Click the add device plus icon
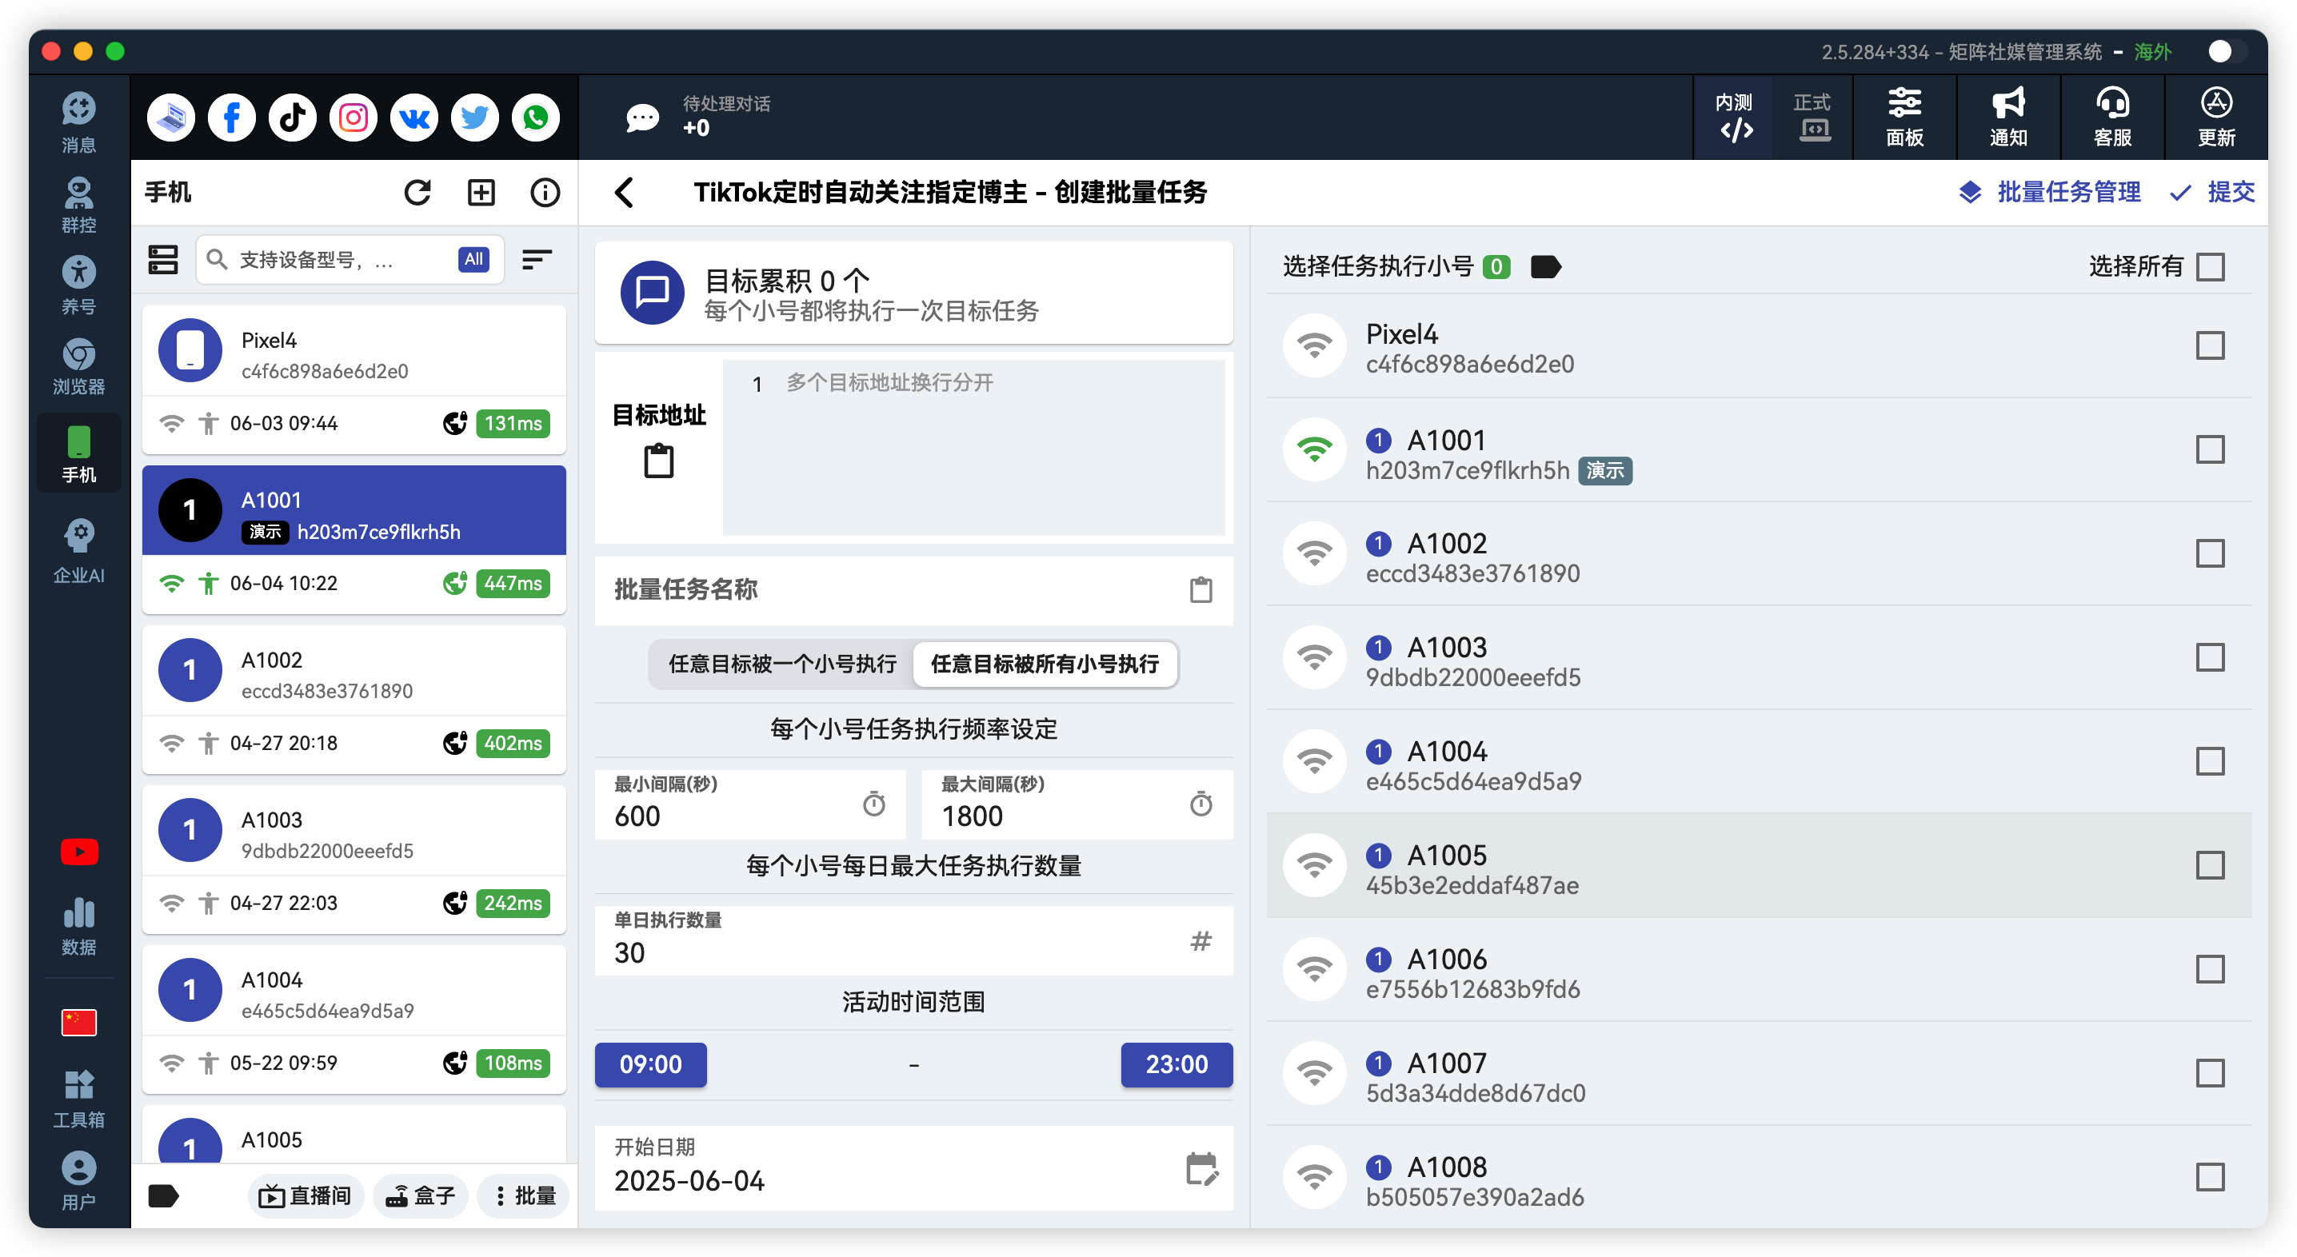The image size is (2297, 1257). tap(481, 193)
